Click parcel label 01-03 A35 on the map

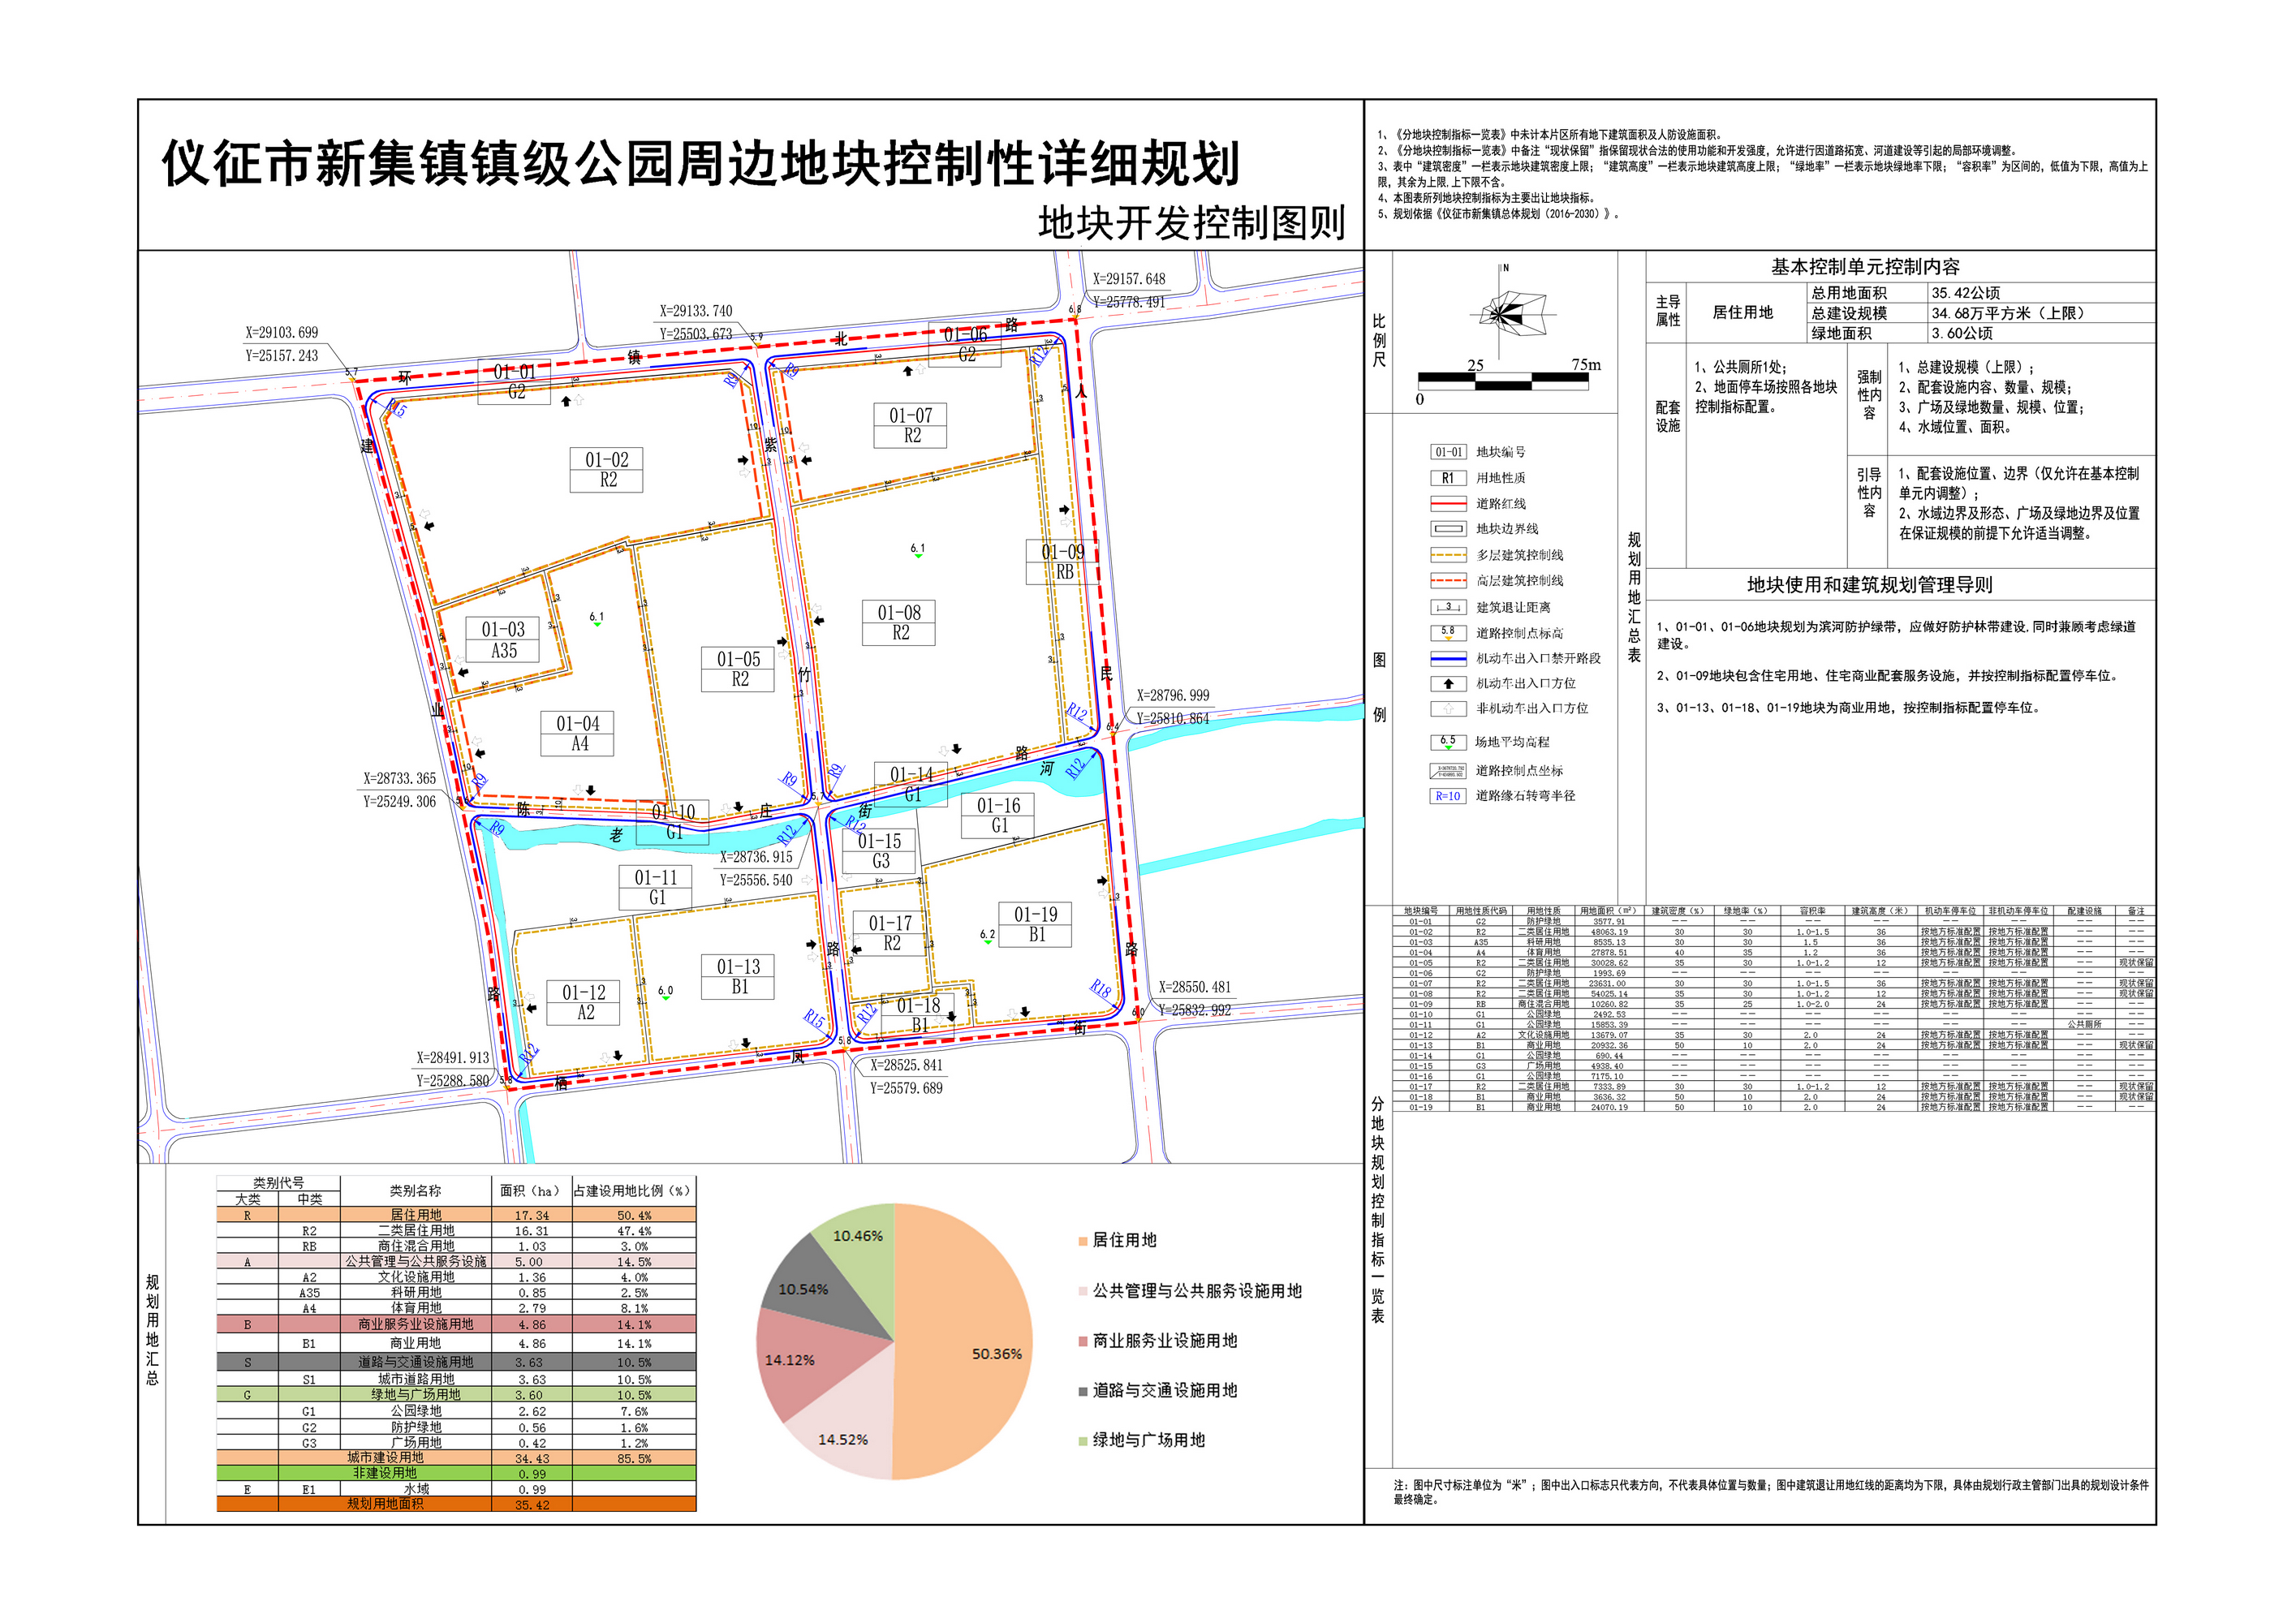pos(503,640)
